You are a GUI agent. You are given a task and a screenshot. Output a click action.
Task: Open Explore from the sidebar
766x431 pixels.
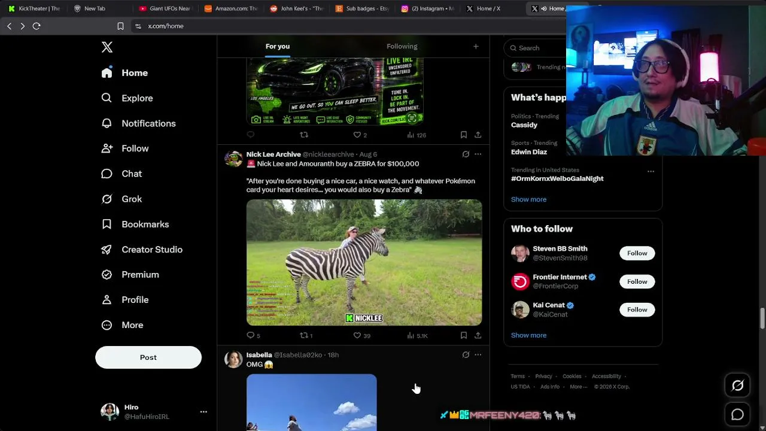point(127,98)
